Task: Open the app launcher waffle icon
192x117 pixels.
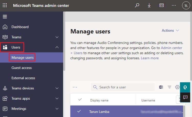Action: pyautogui.click(x=5, y=5)
